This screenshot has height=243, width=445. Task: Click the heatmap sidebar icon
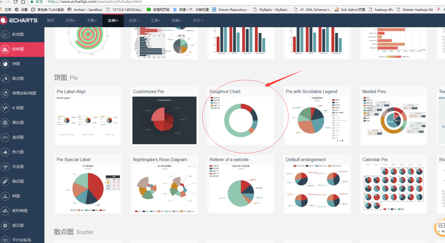(5, 152)
